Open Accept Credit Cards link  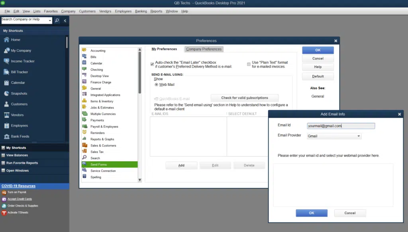(x=20, y=199)
